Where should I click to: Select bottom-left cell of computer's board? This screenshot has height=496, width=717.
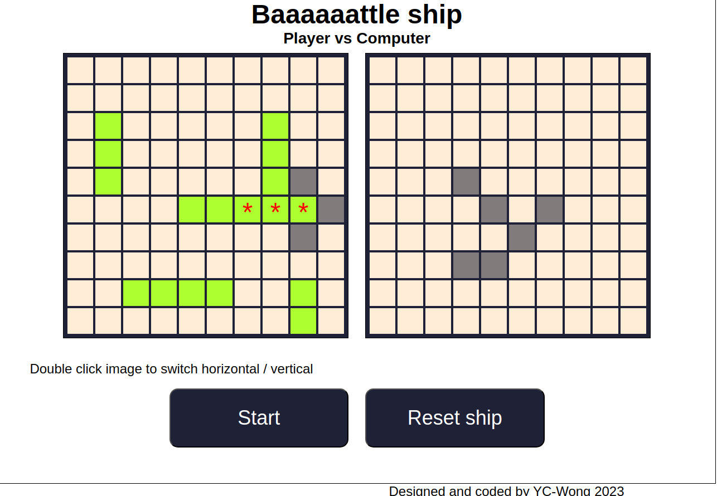click(x=382, y=321)
